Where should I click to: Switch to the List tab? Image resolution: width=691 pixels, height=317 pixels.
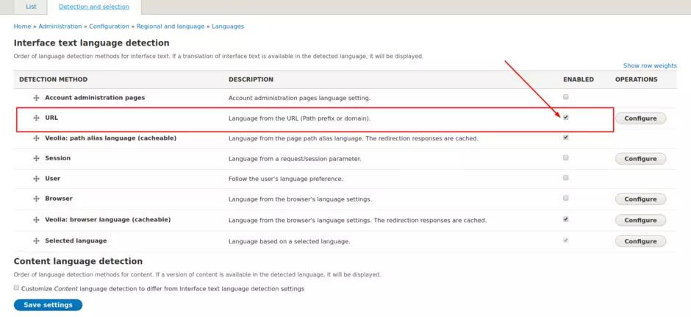coord(31,7)
